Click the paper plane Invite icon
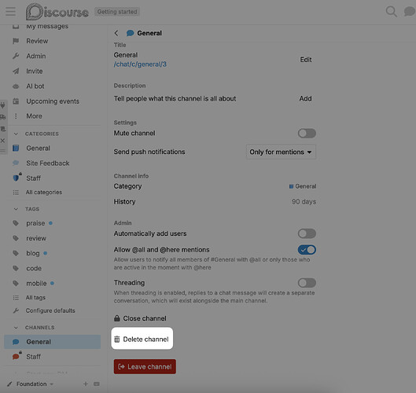Screen dimensions: 416x393 [16, 71]
